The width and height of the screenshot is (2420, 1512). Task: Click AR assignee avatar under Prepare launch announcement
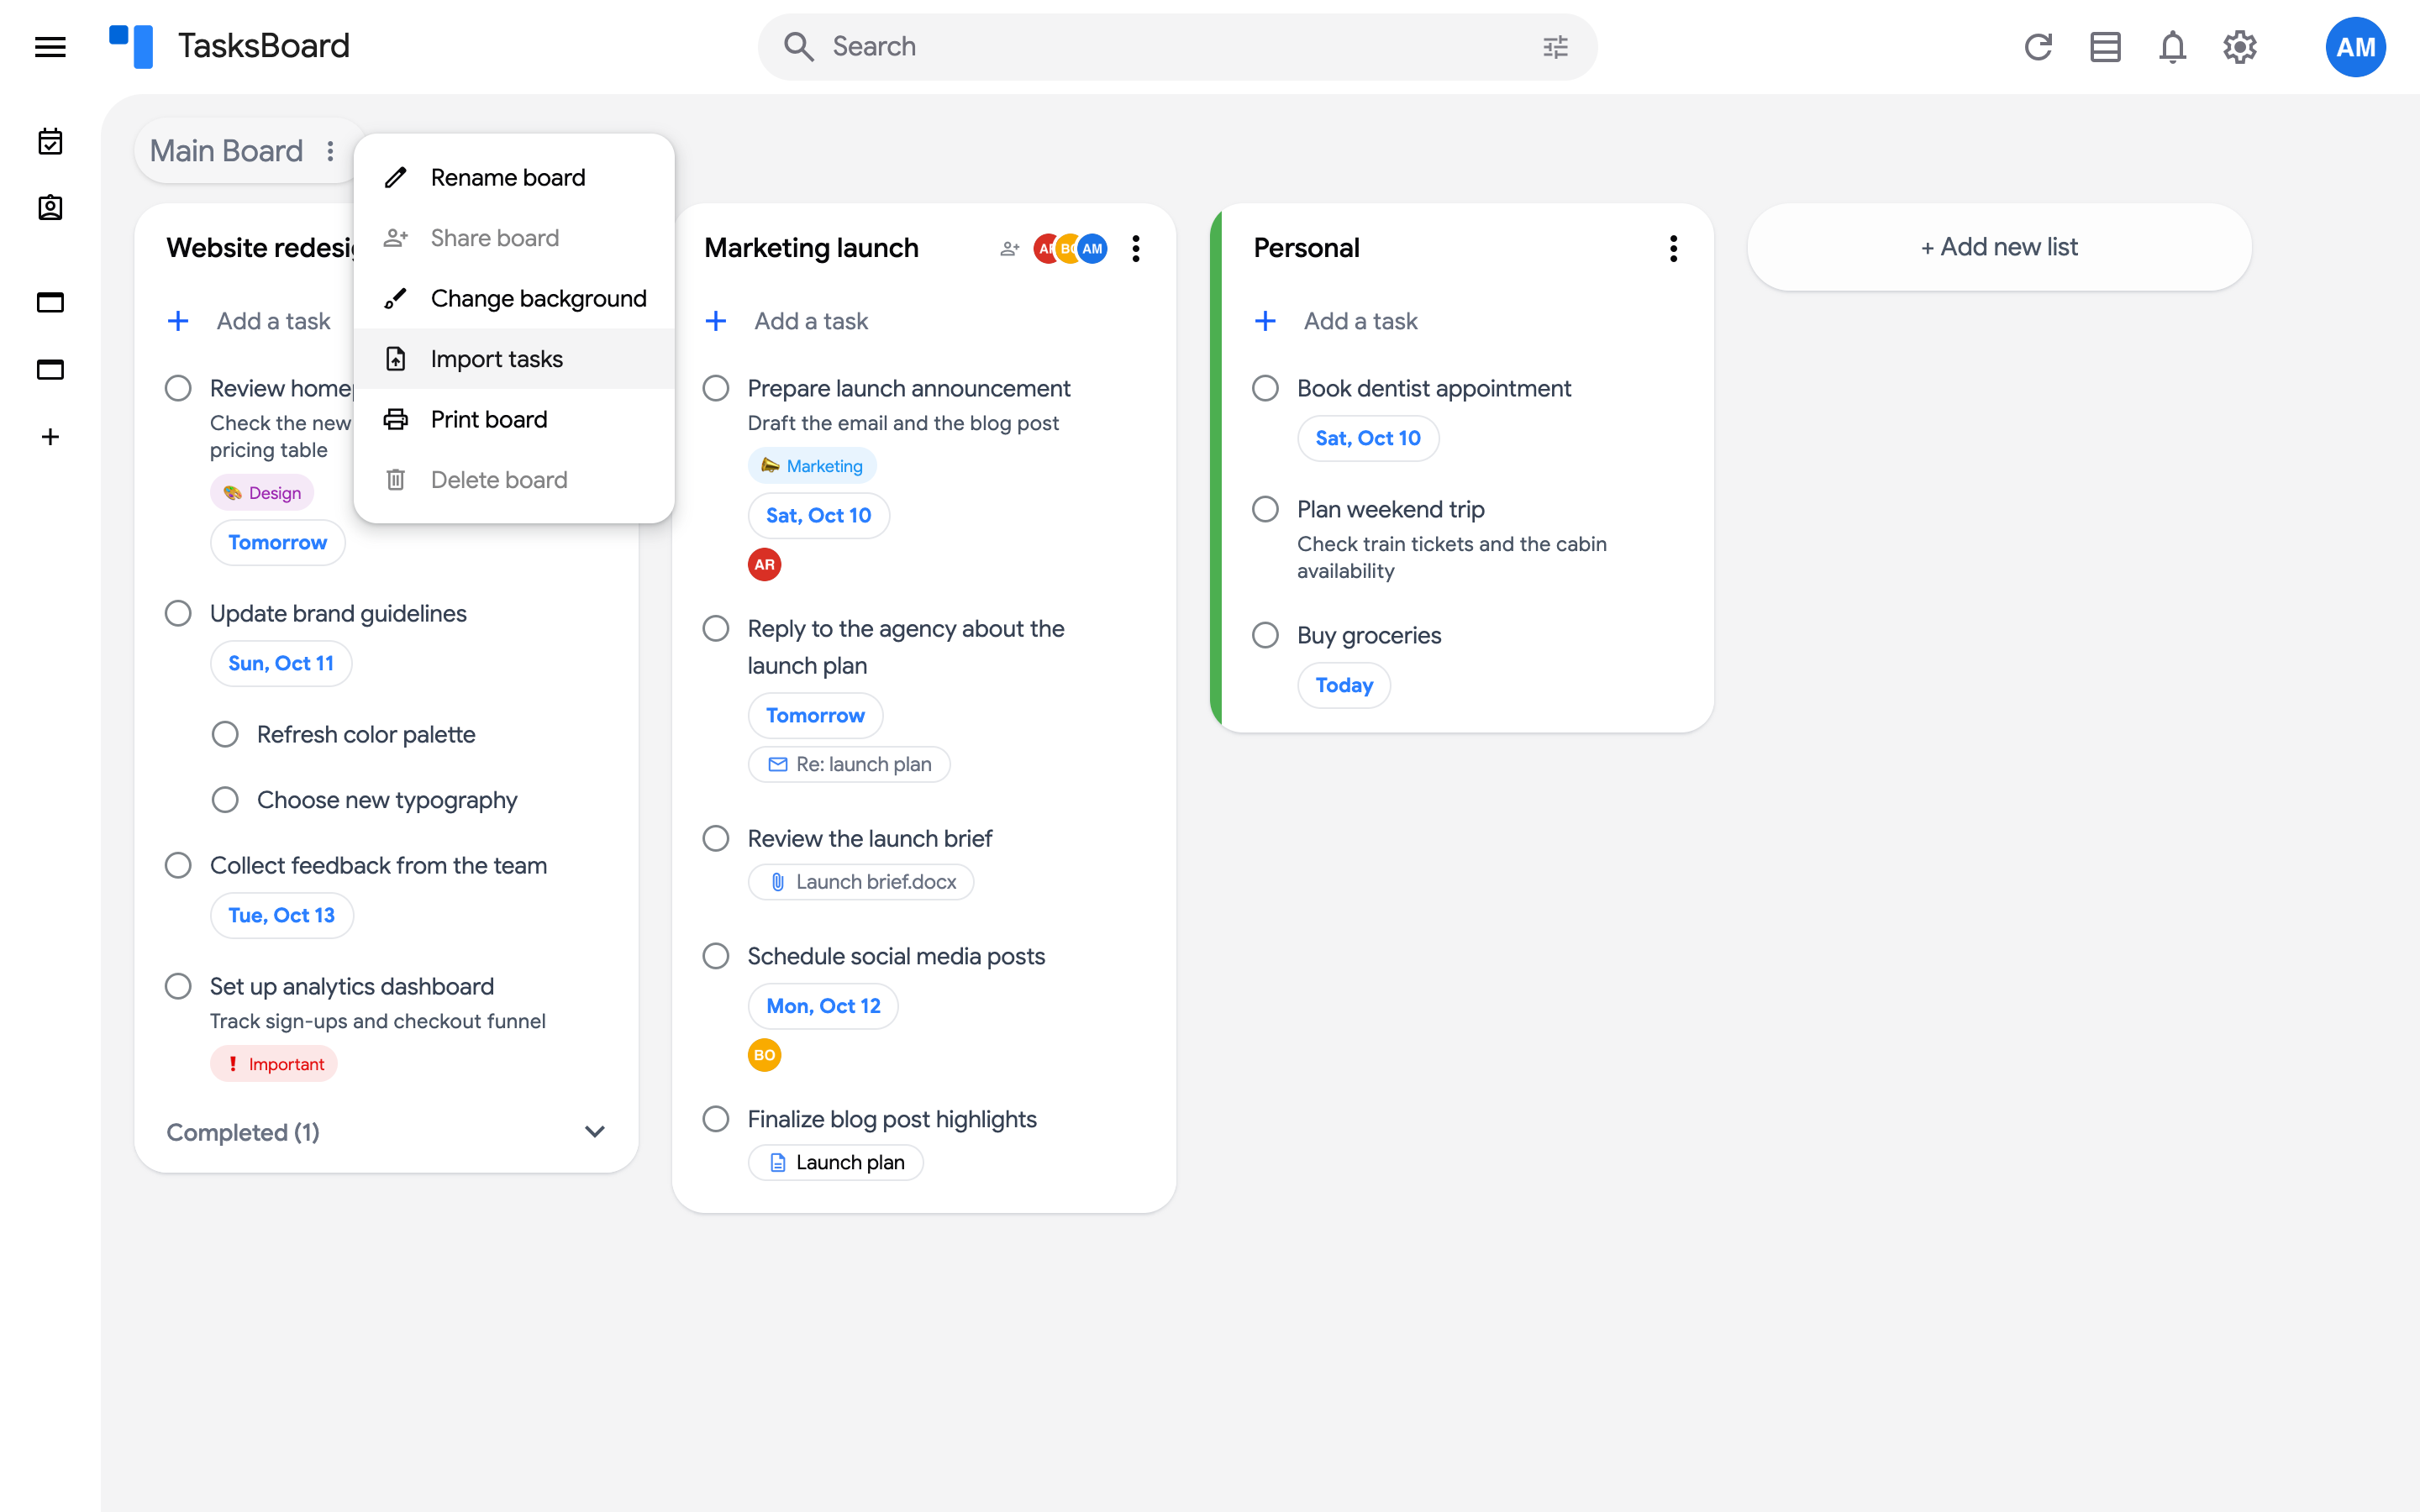coord(764,564)
